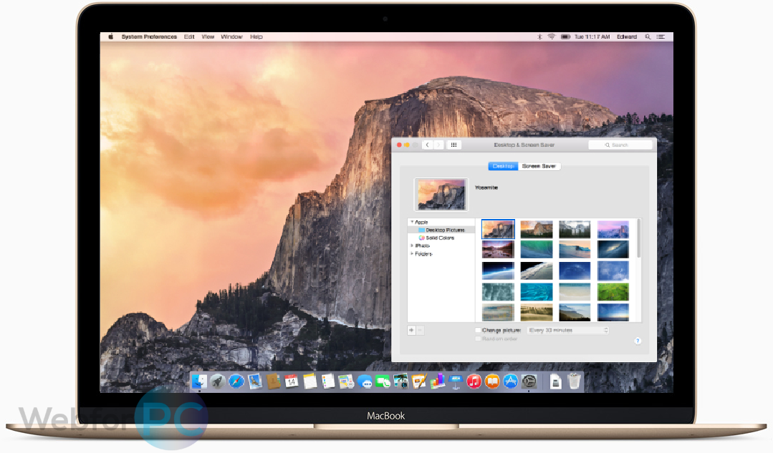Select Solid Colors in sidebar
773x453 pixels.
click(436, 238)
